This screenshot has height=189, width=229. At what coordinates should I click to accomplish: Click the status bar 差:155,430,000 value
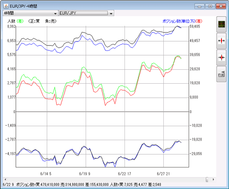(x=97, y=185)
